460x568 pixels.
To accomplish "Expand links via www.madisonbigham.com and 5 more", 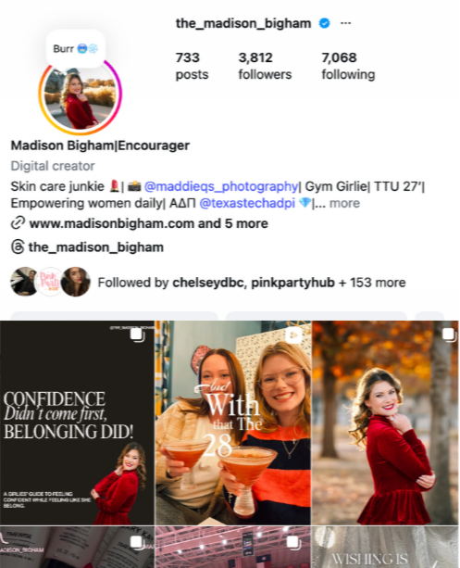I will (148, 223).
